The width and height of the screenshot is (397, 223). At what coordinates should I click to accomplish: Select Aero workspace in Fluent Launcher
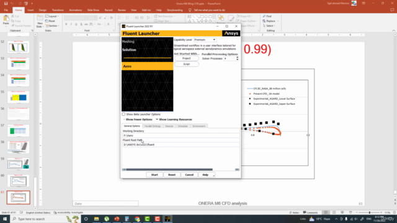(148, 66)
